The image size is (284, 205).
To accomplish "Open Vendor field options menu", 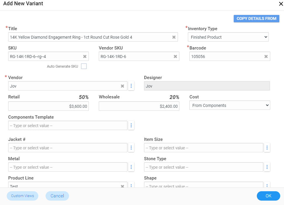I will click(x=131, y=86).
